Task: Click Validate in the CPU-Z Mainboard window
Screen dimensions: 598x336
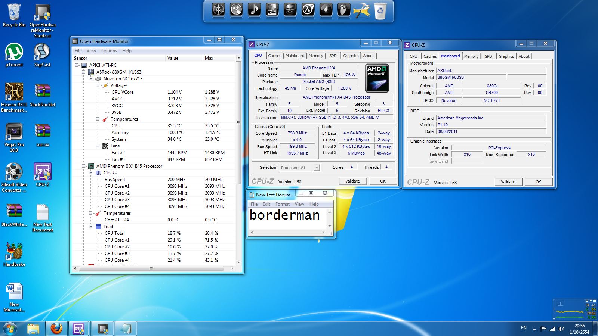Action: click(x=508, y=182)
